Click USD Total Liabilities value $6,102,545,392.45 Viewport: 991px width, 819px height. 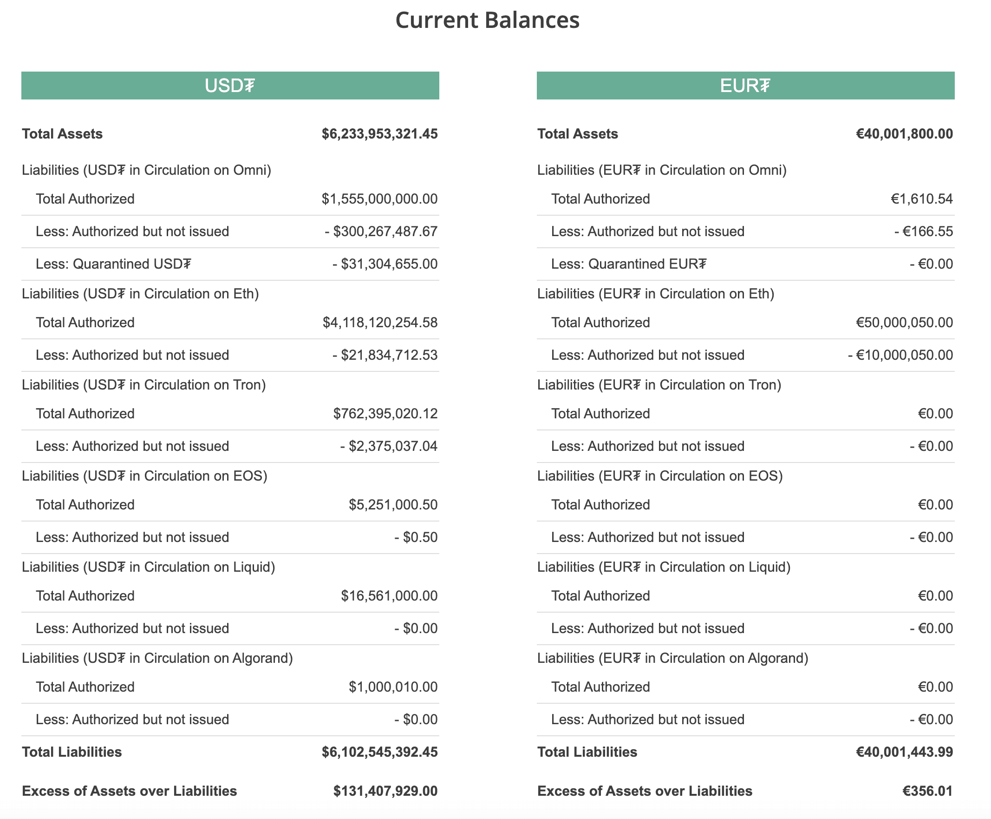[380, 752]
